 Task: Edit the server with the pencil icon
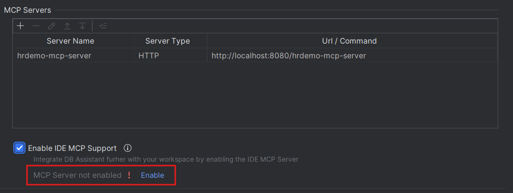(52, 26)
